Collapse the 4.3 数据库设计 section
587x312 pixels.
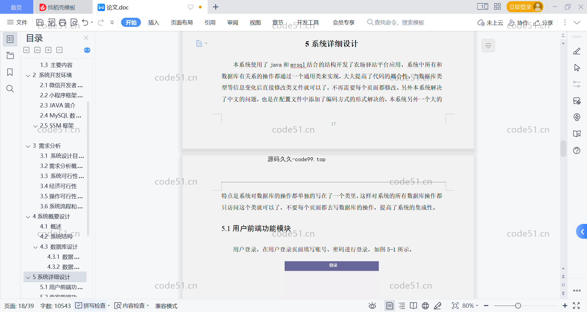point(35,247)
